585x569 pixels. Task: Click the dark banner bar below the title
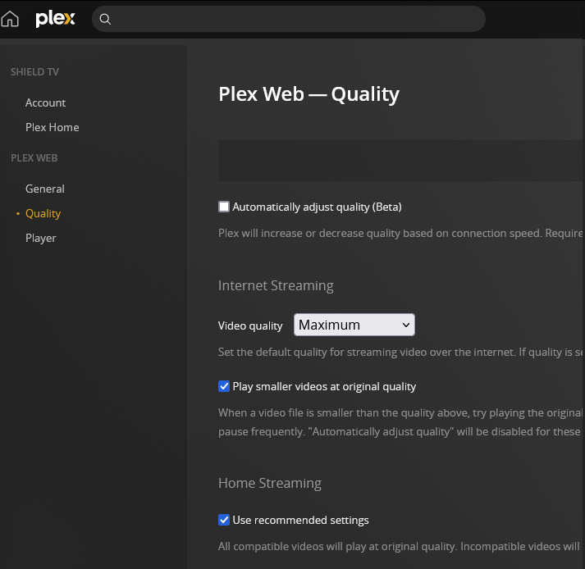click(x=400, y=160)
